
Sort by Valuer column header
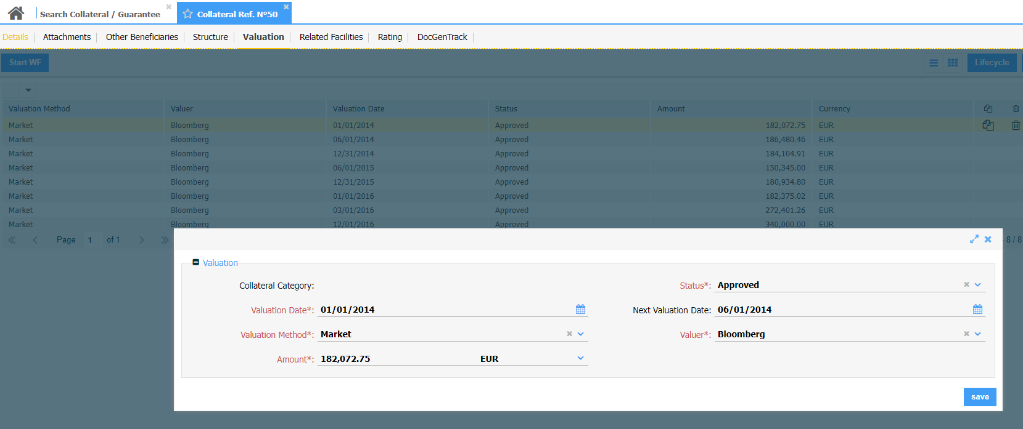(245, 109)
